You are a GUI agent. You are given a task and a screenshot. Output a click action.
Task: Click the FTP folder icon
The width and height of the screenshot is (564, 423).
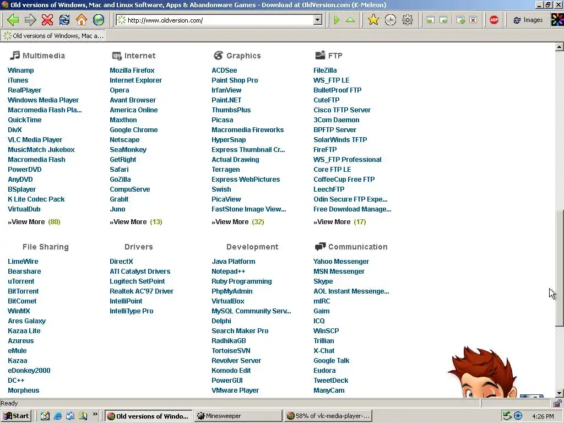coord(320,55)
